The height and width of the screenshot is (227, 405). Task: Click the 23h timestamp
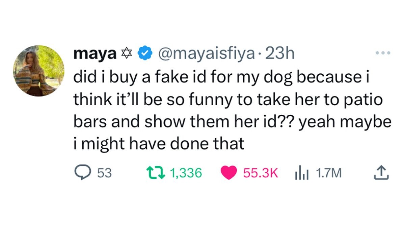280,54
